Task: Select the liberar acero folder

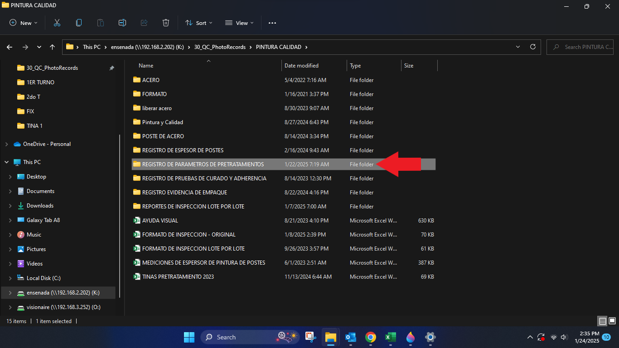Action: point(157,108)
